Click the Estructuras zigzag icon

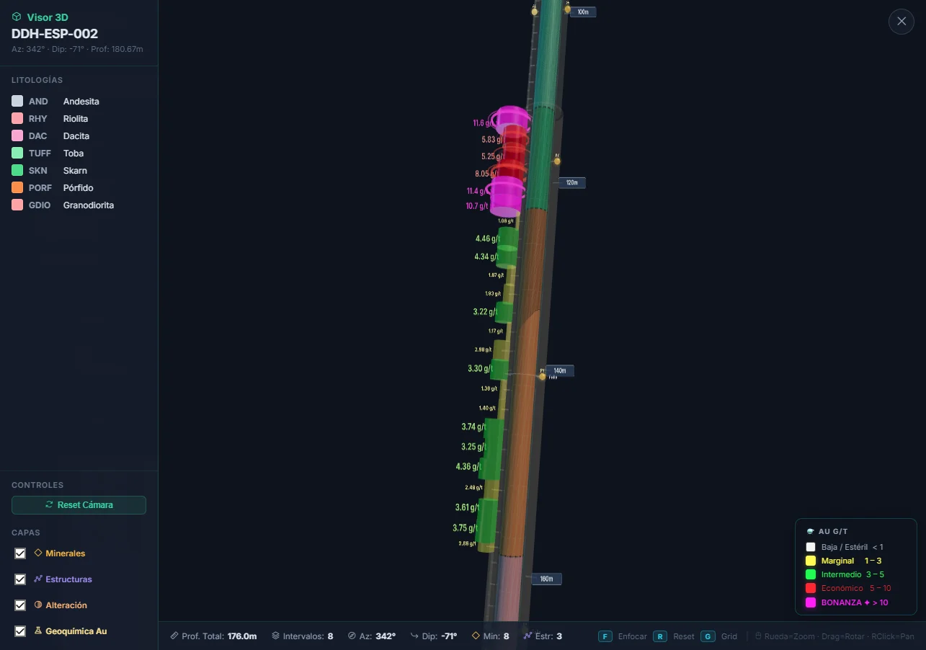pos(38,579)
